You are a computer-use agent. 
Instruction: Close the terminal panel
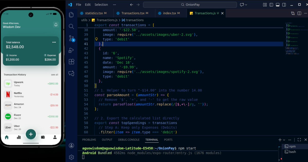pyautogui.click(x=305, y=140)
